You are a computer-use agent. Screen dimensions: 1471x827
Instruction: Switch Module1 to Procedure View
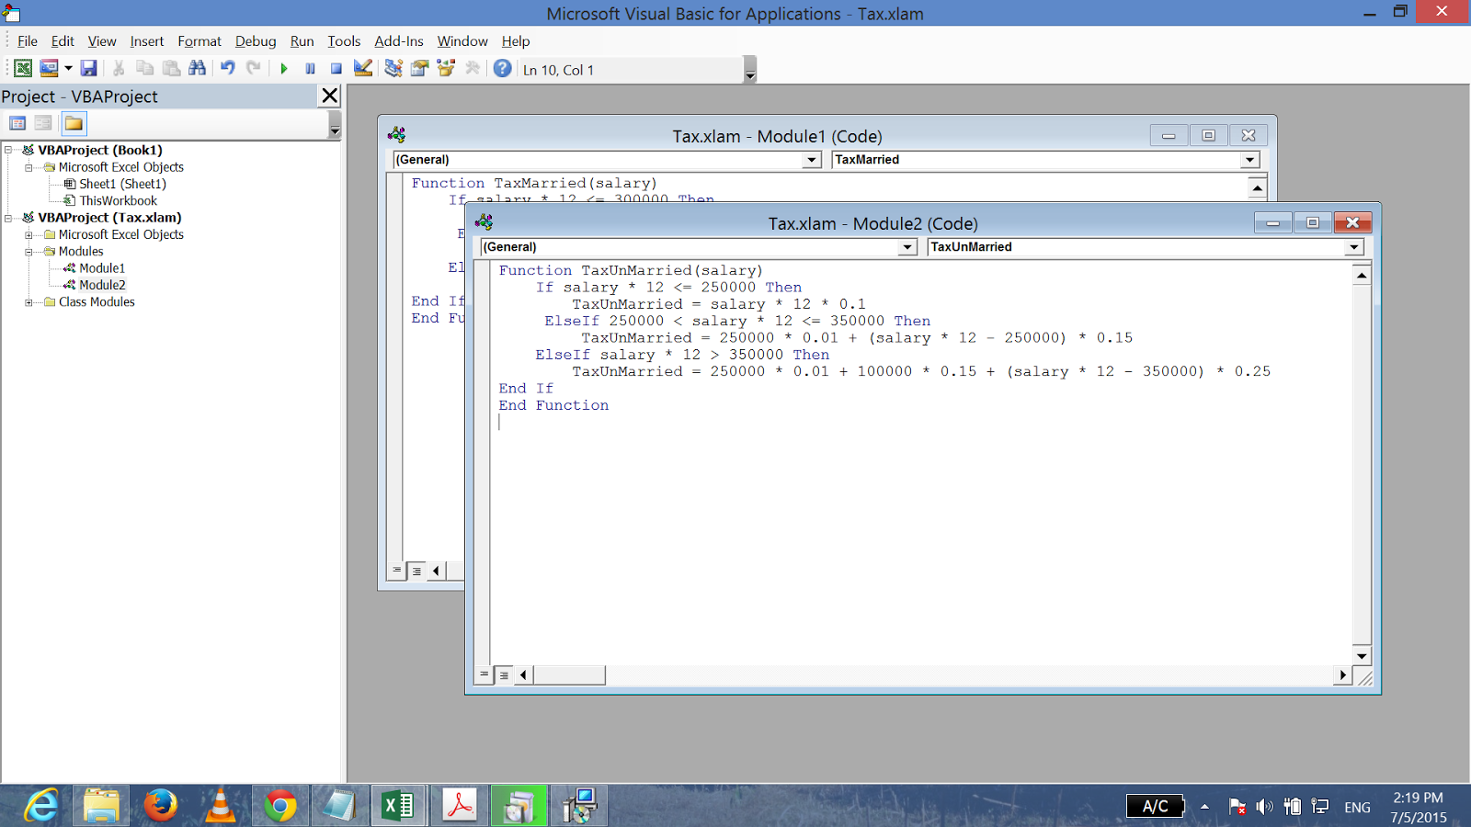397,571
